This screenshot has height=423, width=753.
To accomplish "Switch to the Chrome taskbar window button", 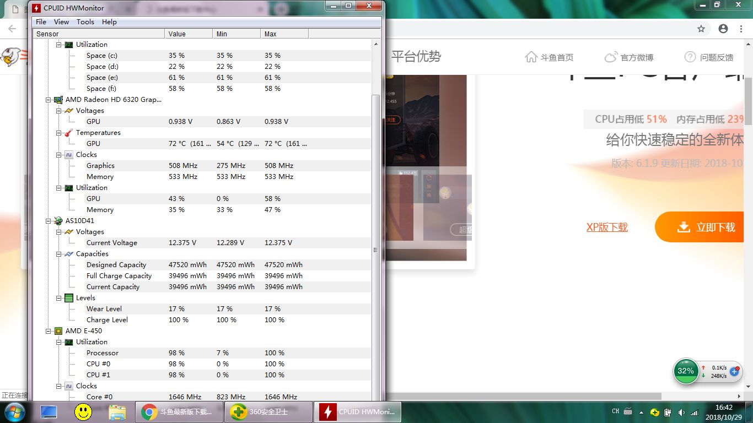I will pyautogui.click(x=179, y=411).
